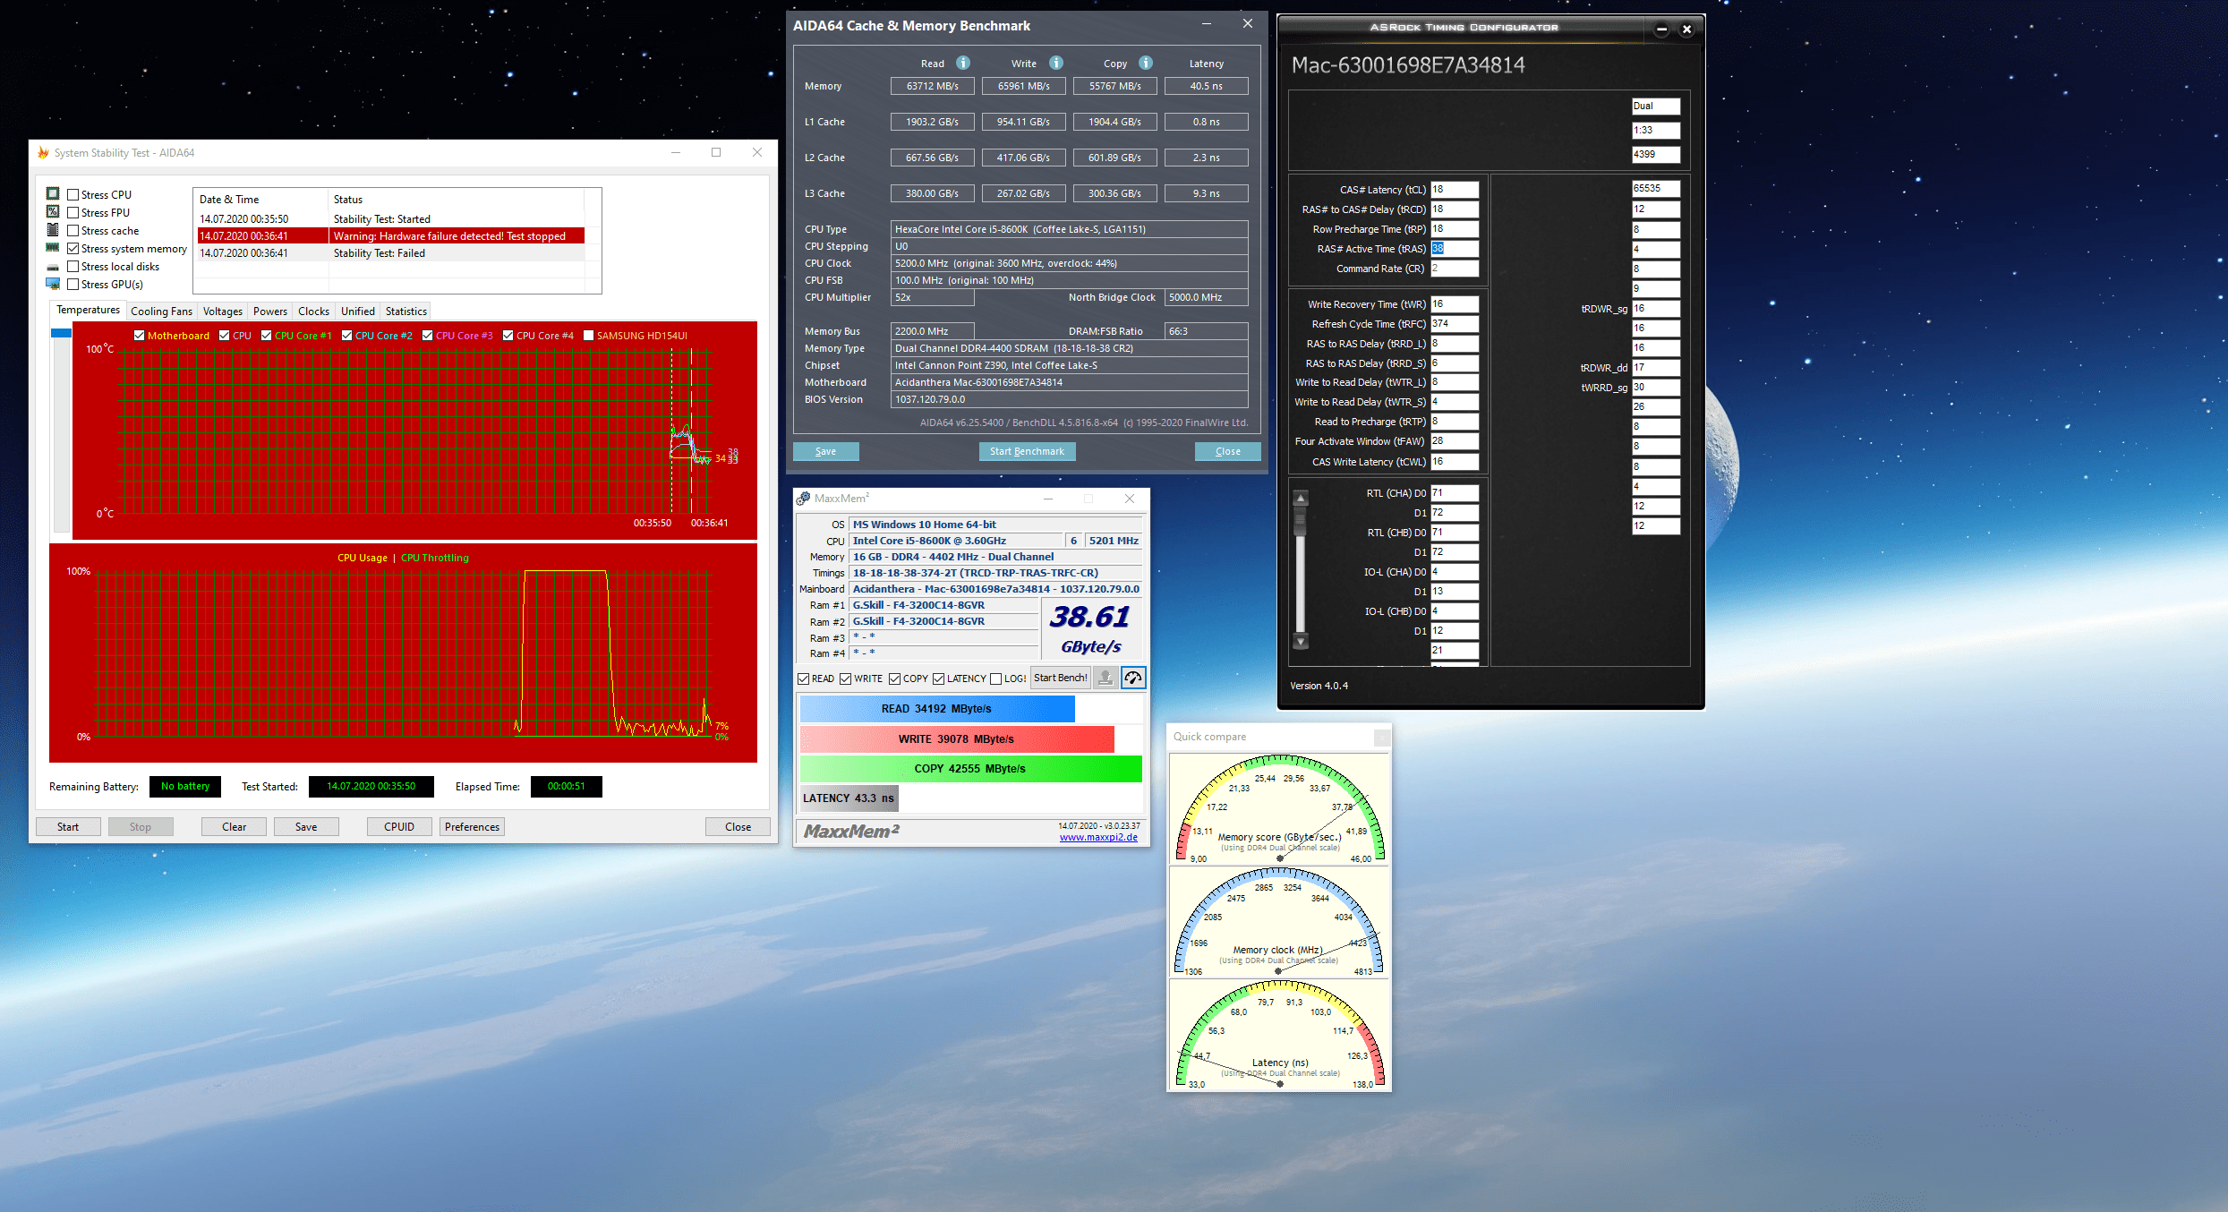Click the CAS# Latency (tCL) input field
Image resolution: width=2228 pixels, height=1212 pixels.
click(1454, 190)
